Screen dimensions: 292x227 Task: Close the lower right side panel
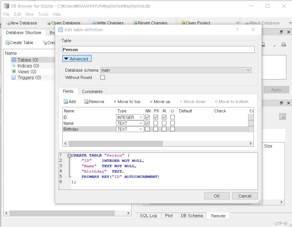point(288,103)
